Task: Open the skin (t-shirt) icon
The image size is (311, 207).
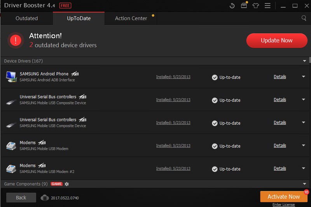Action: pos(255,5)
